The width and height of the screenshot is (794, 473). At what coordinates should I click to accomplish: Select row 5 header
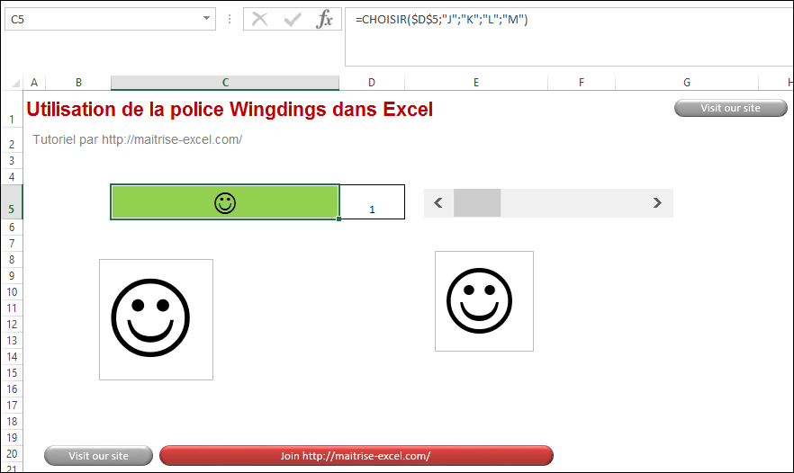(12, 202)
